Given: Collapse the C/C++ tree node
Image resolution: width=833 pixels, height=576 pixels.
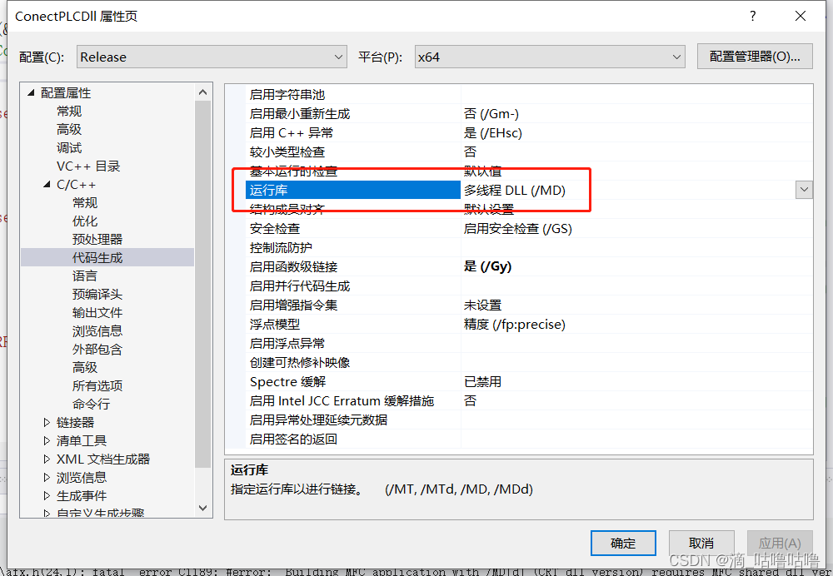Looking at the screenshot, I should click(47, 185).
